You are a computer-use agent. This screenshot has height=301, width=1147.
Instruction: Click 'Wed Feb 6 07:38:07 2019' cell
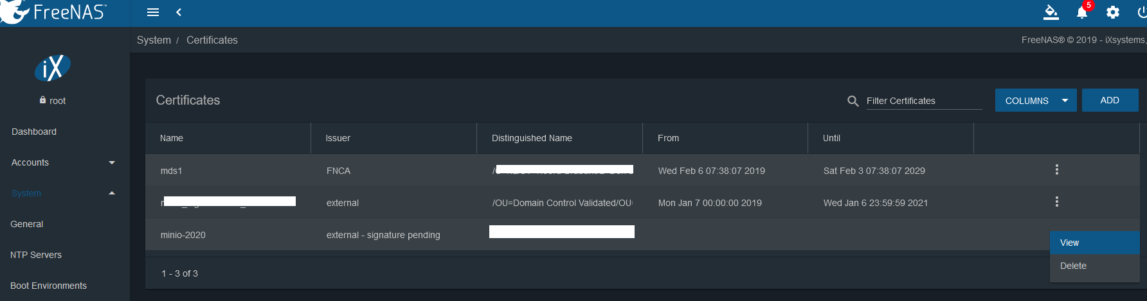point(712,171)
